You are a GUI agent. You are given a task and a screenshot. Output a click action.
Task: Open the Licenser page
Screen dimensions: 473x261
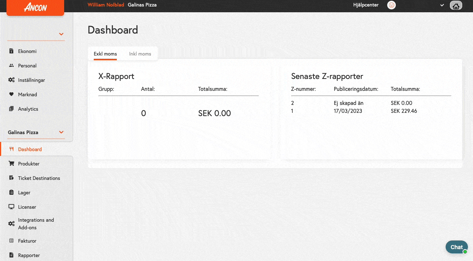pyautogui.click(x=27, y=207)
